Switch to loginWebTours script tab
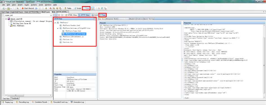 (x=25, y=12)
